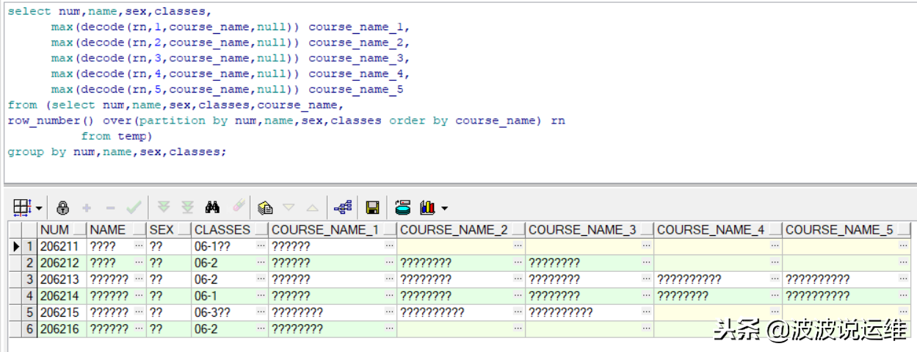The width and height of the screenshot is (917, 352).
Task: Switch to single record view icon
Action: tap(265, 207)
